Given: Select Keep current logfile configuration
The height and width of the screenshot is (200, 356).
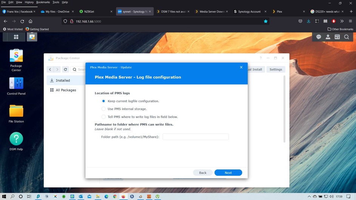Looking at the screenshot, I should coord(103,101).
